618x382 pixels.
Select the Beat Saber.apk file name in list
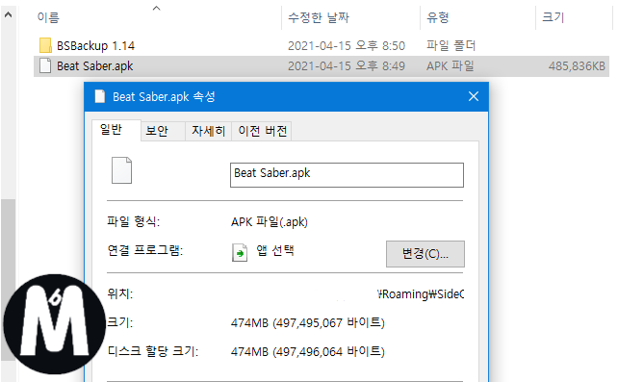(x=95, y=66)
